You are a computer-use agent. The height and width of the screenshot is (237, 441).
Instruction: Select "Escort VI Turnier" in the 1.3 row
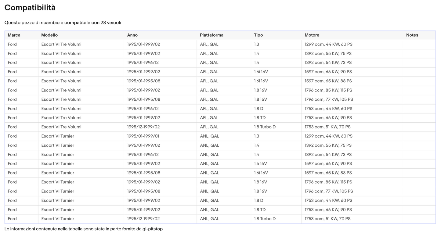coord(58,136)
